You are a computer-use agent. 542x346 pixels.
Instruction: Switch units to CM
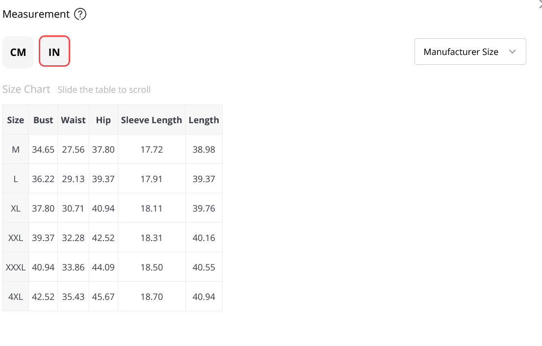pyautogui.click(x=18, y=52)
